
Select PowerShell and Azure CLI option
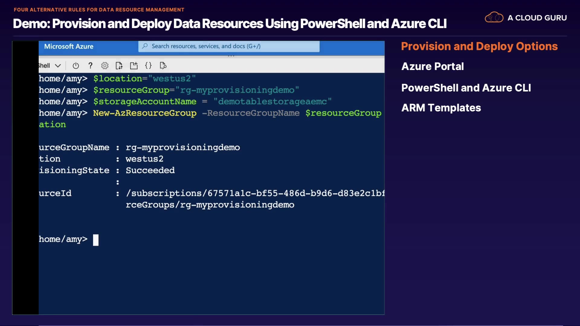(466, 88)
